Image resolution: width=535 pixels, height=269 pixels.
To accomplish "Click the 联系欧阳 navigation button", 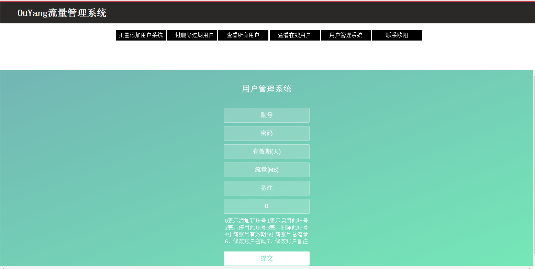I will point(397,35).
